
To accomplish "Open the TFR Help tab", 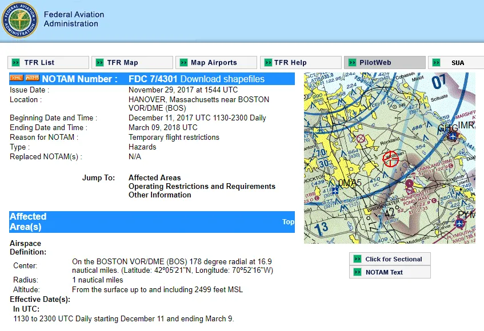I will click(290, 63).
